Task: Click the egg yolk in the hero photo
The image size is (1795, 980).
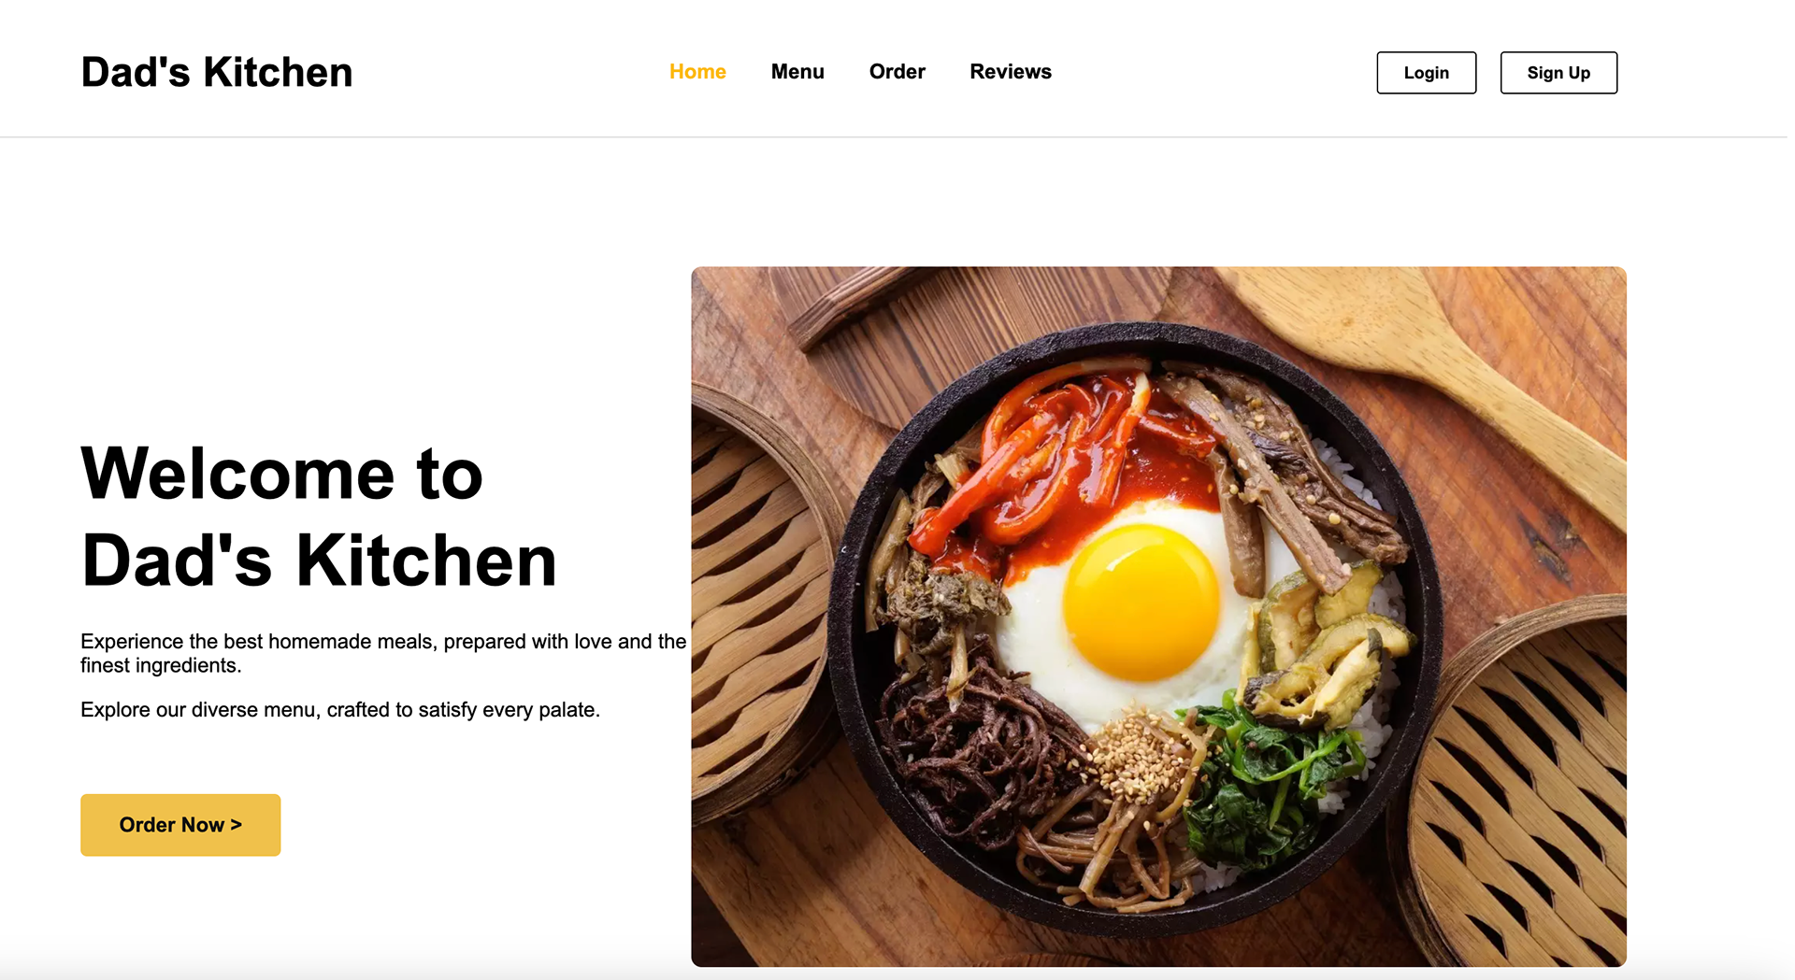Action: (x=1141, y=601)
